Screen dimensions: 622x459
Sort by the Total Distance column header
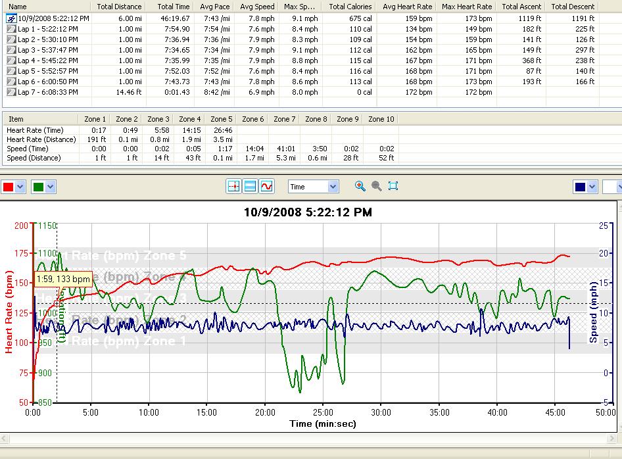pos(119,7)
